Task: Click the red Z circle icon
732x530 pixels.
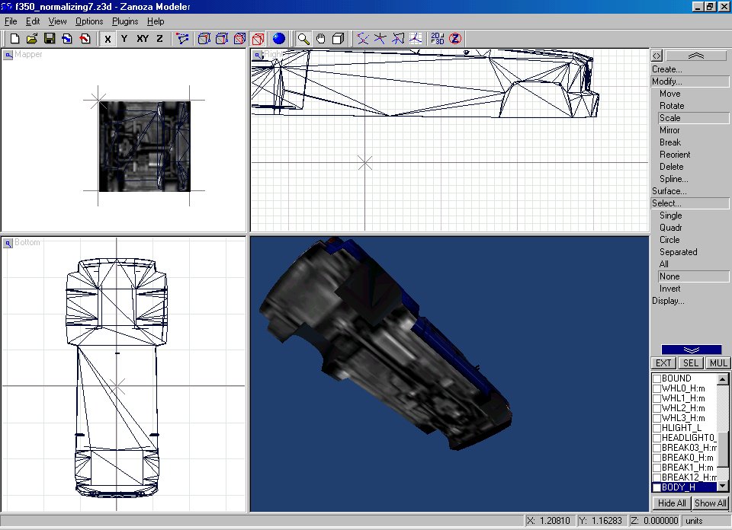Action: tap(455, 38)
